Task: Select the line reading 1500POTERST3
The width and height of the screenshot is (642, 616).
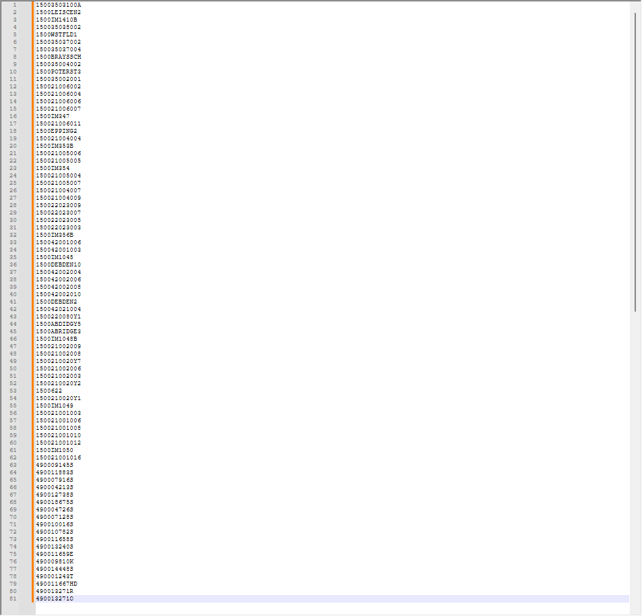Action: click(x=58, y=72)
